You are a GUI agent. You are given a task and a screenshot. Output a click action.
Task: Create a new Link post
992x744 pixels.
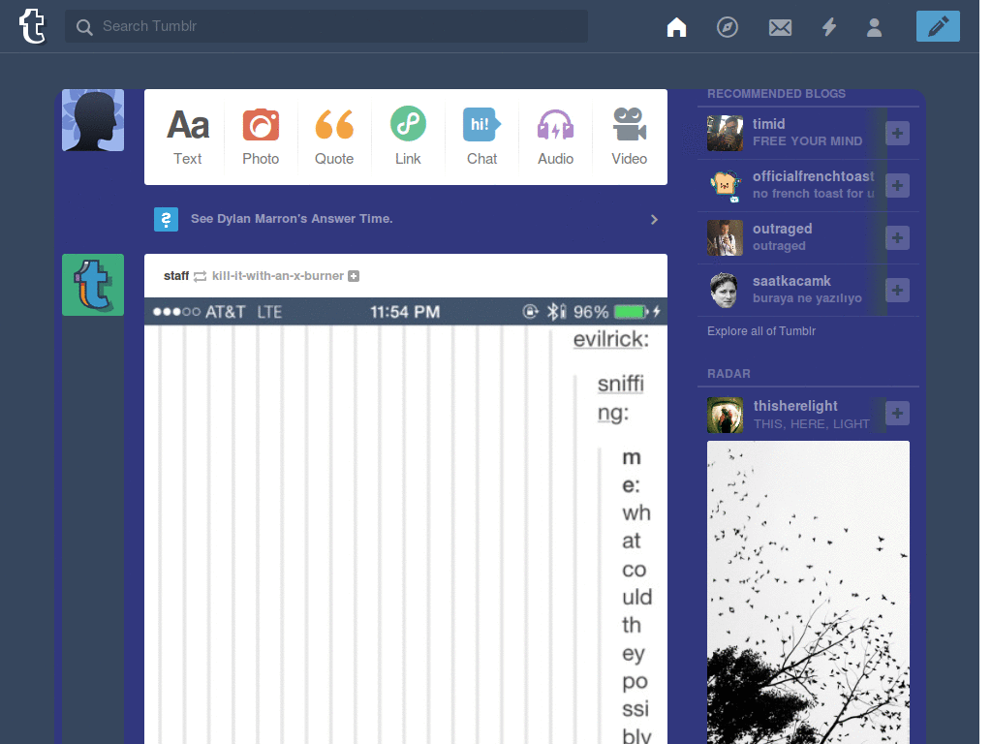click(408, 137)
